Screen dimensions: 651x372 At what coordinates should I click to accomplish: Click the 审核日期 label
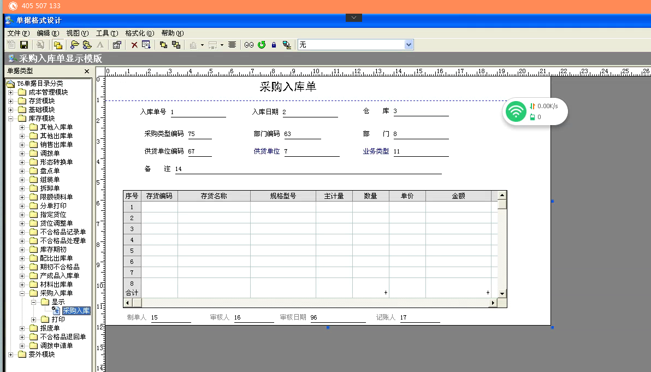pos(293,317)
